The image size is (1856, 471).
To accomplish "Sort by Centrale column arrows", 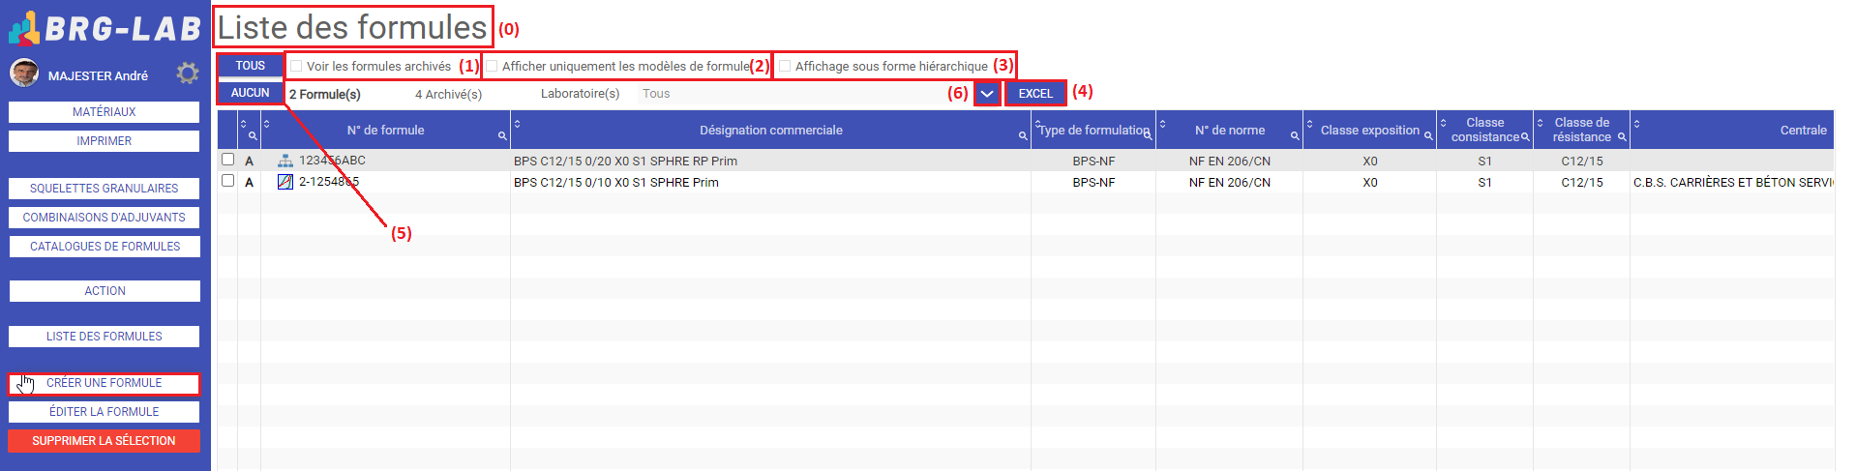I will (1637, 124).
